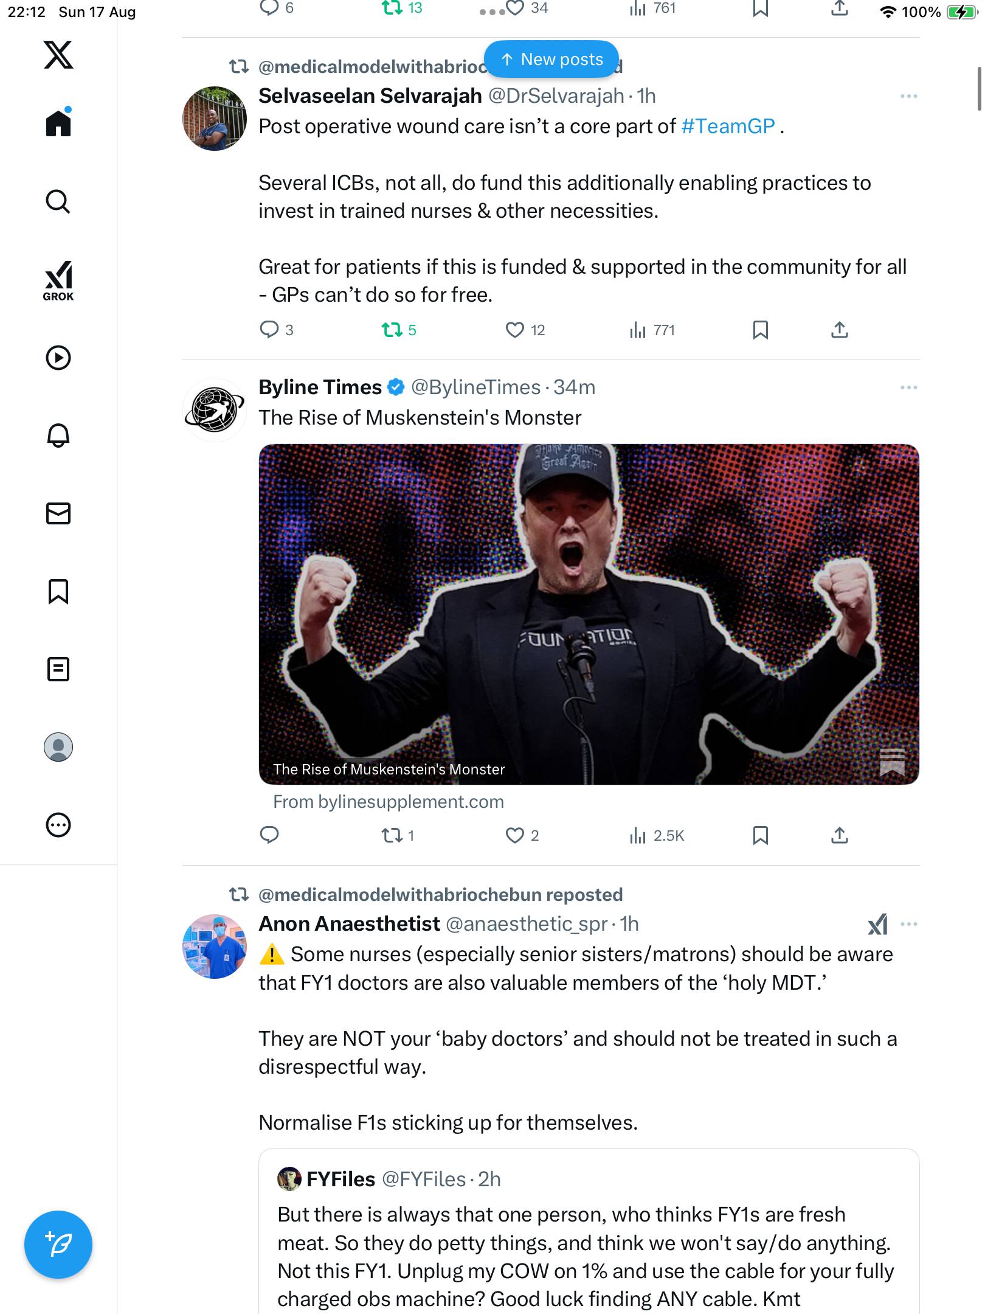Viewport: 985px width, 1314px height.
Task: Open Lists icon in sidebar
Action: click(58, 669)
